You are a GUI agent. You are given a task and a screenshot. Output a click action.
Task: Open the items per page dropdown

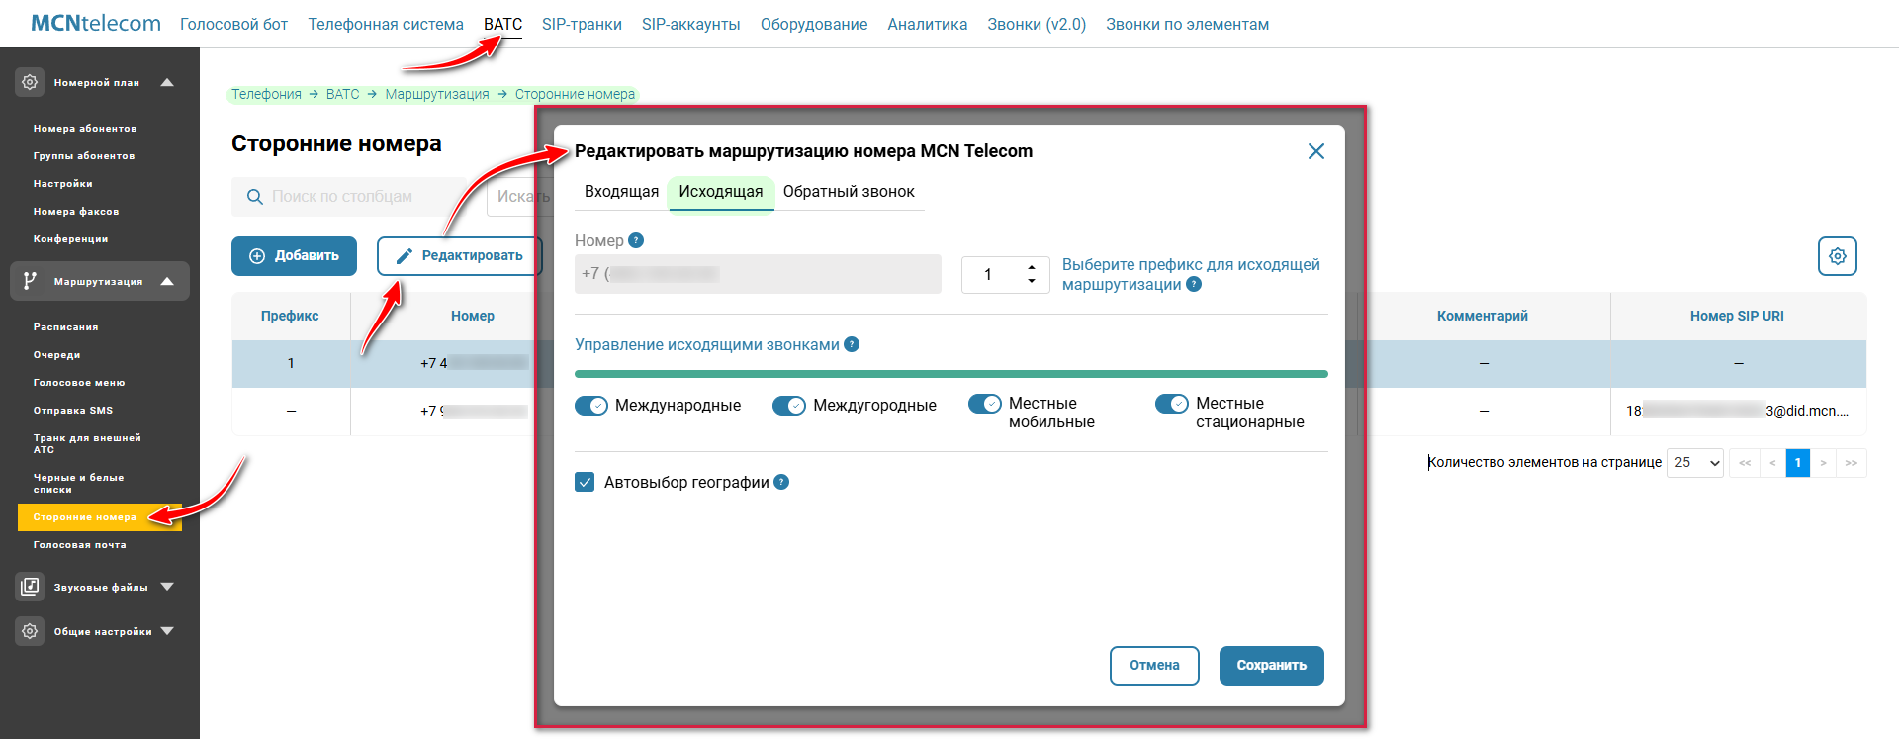(1695, 463)
